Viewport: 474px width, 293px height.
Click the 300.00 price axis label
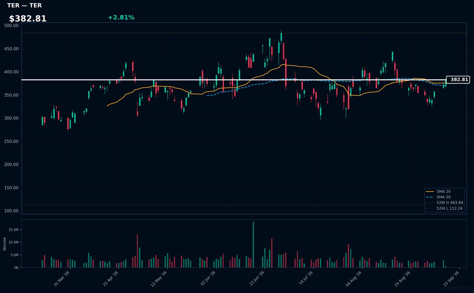(x=11, y=118)
